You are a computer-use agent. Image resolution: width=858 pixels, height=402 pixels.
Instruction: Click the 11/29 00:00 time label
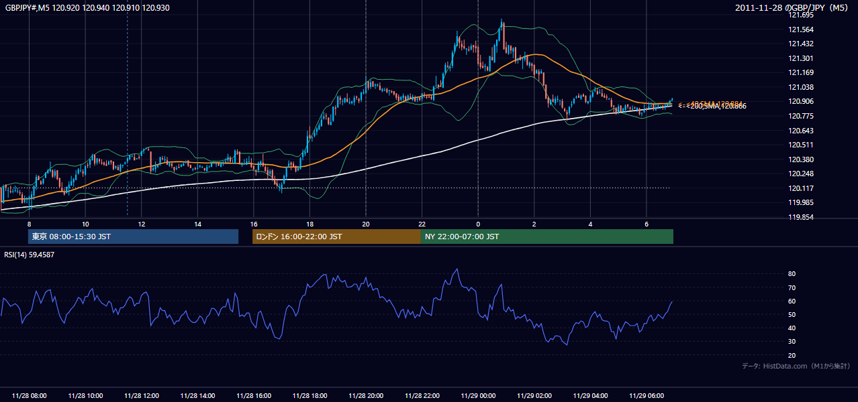tap(478, 396)
